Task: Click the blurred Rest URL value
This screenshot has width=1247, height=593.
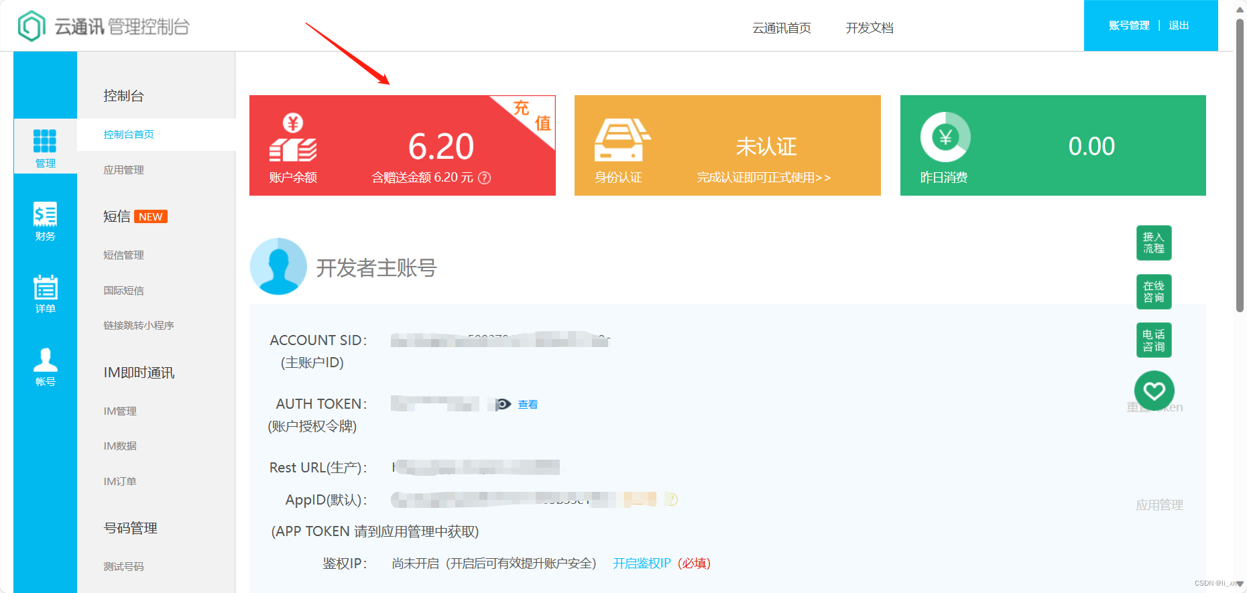Action: click(x=476, y=467)
